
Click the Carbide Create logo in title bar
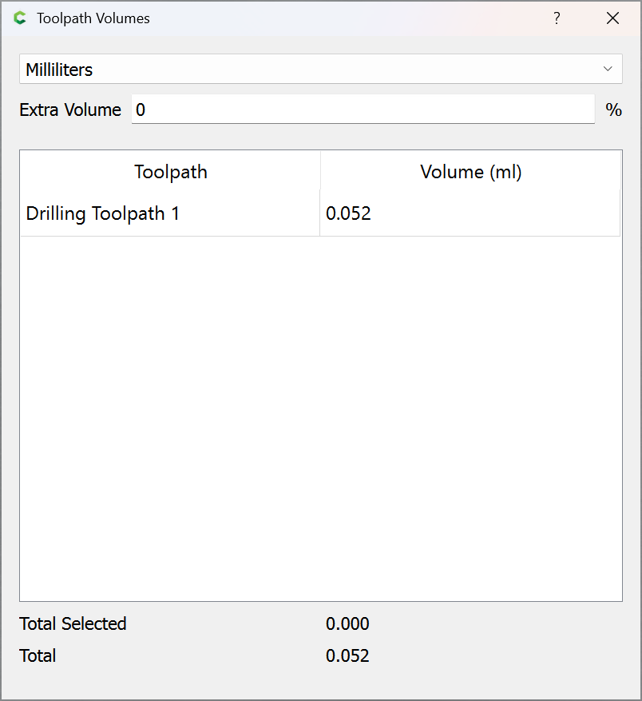tap(20, 18)
